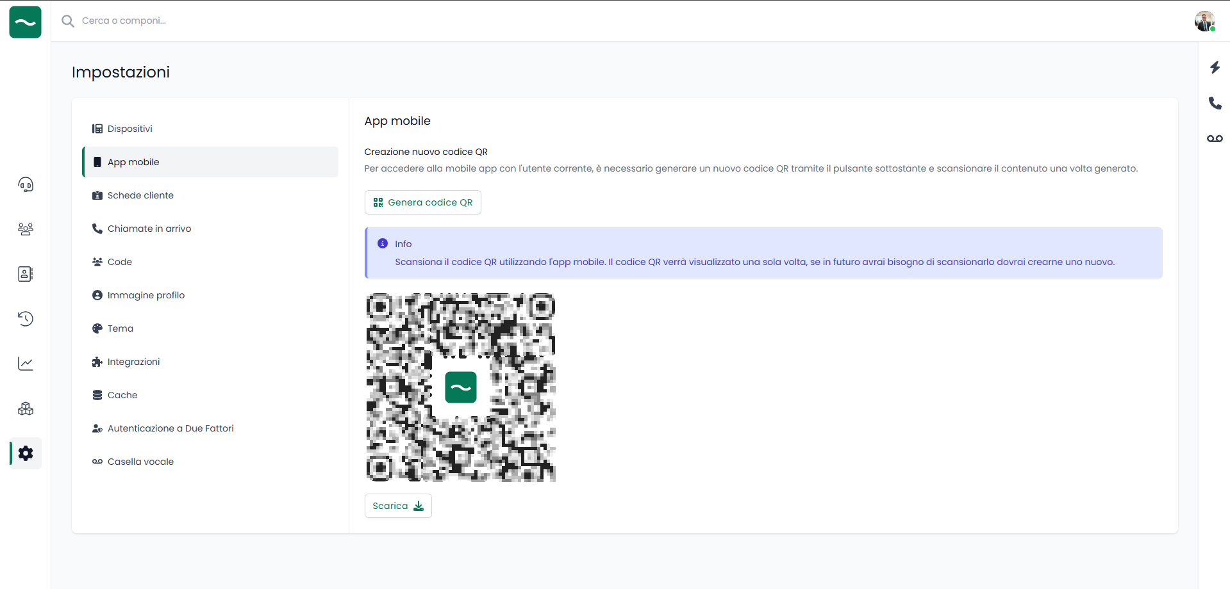The width and height of the screenshot is (1230, 589).
Task: Click the lightning bolt quick actions icon
Action: coord(1215,67)
